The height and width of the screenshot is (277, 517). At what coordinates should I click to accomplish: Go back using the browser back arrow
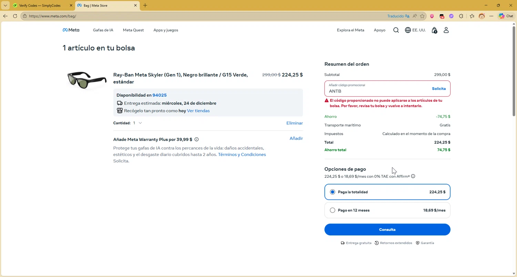point(6,16)
